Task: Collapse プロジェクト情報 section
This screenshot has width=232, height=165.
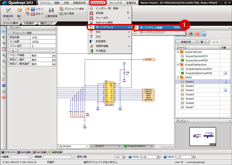Action: 10,33
